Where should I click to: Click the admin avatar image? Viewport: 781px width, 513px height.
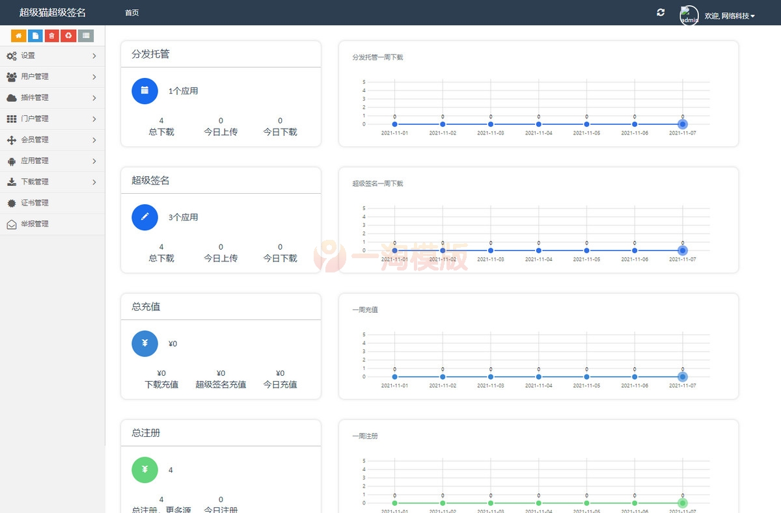click(x=689, y=14)
